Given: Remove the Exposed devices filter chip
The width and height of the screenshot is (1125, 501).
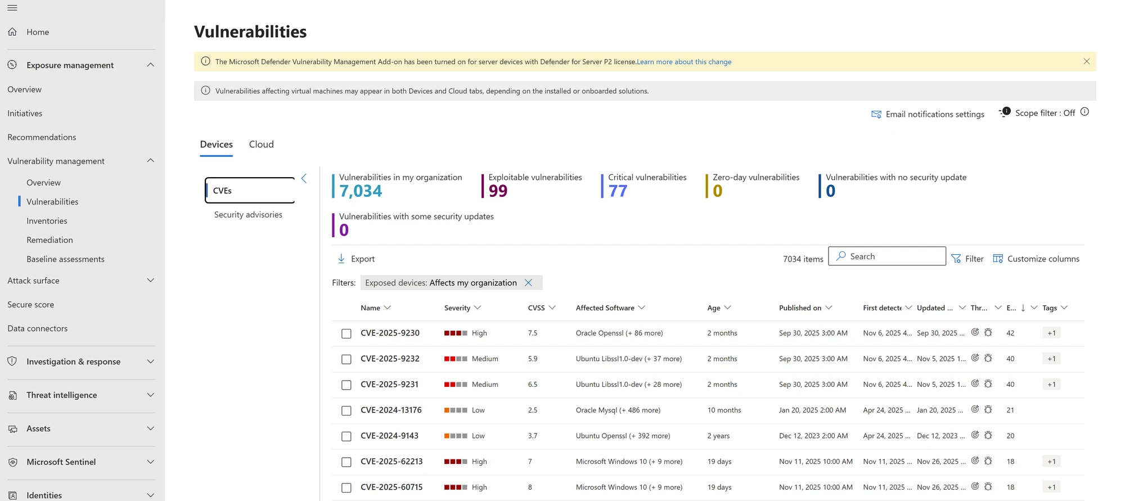Looking at the screenshot, I should point(529,283).
